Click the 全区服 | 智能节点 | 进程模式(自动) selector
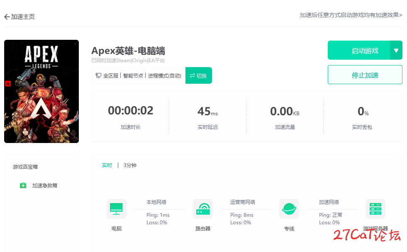 click(x=139, y=75)
